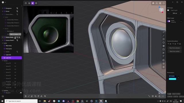This screenshot has height=103, width=184.
Task: Select the Box tool in the viewport sidebar
Action: point(164,64)
